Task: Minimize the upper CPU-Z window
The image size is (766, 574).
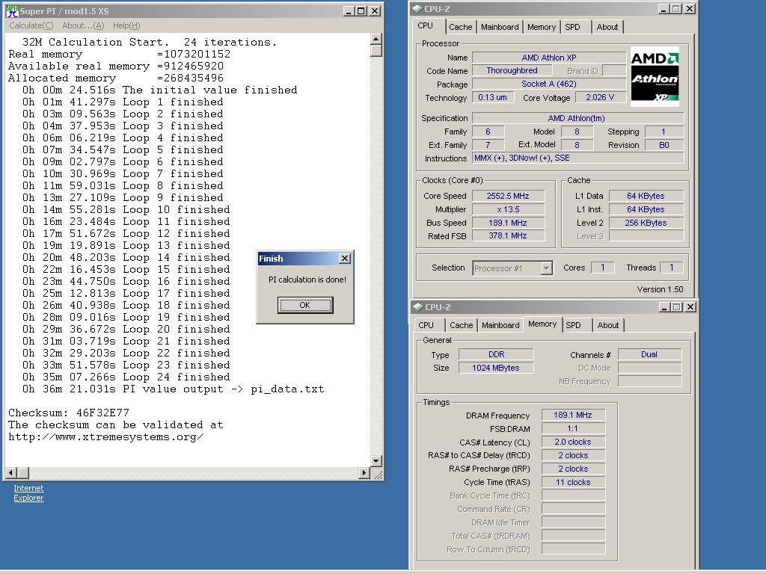Action: click(664, 9)
